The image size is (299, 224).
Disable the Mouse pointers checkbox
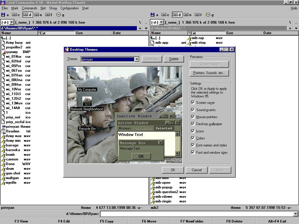tap(193, 117)
